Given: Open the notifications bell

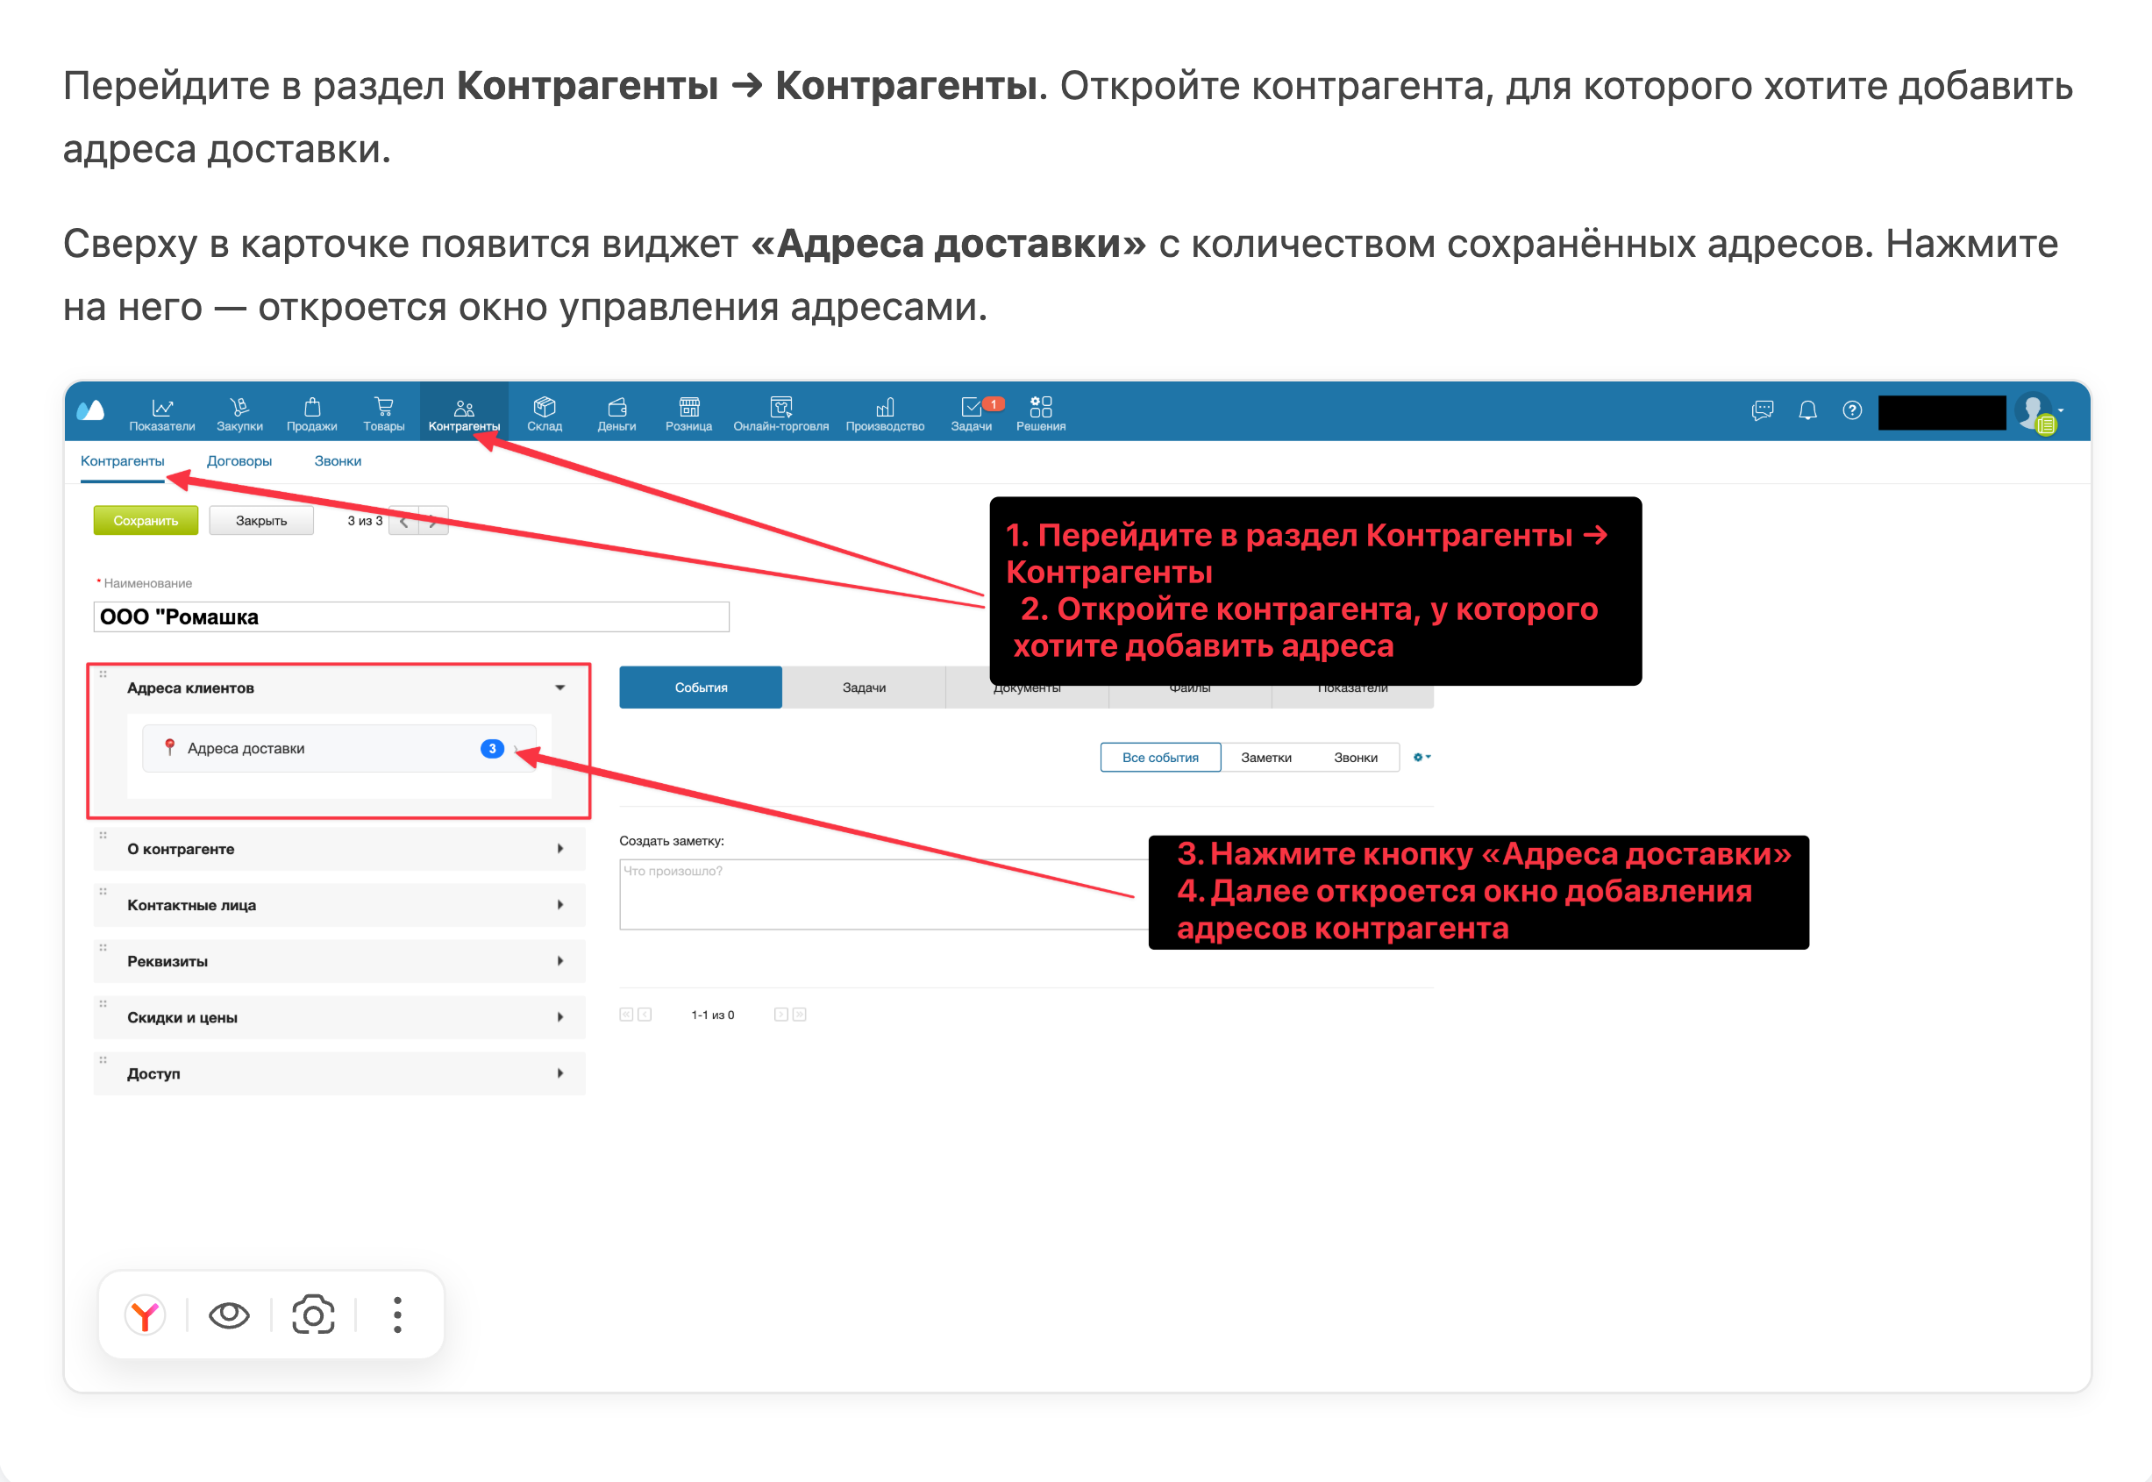Looking at the screenshot, I should (1807, 410).
